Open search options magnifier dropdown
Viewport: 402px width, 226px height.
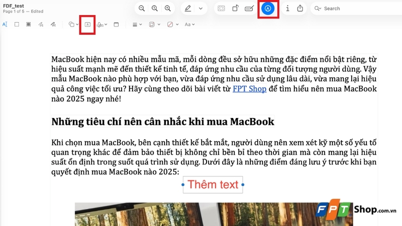click(318, 9)
